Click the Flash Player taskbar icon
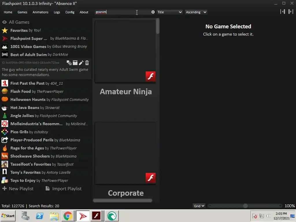Viewport: 296px width, 222px height. (96, 216)
